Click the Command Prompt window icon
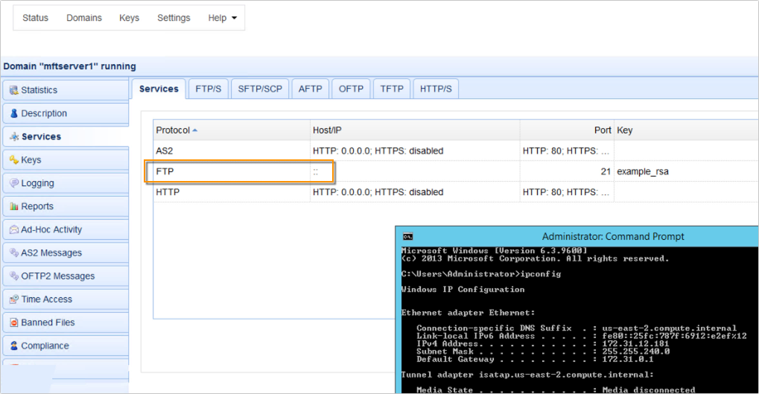 408,237
